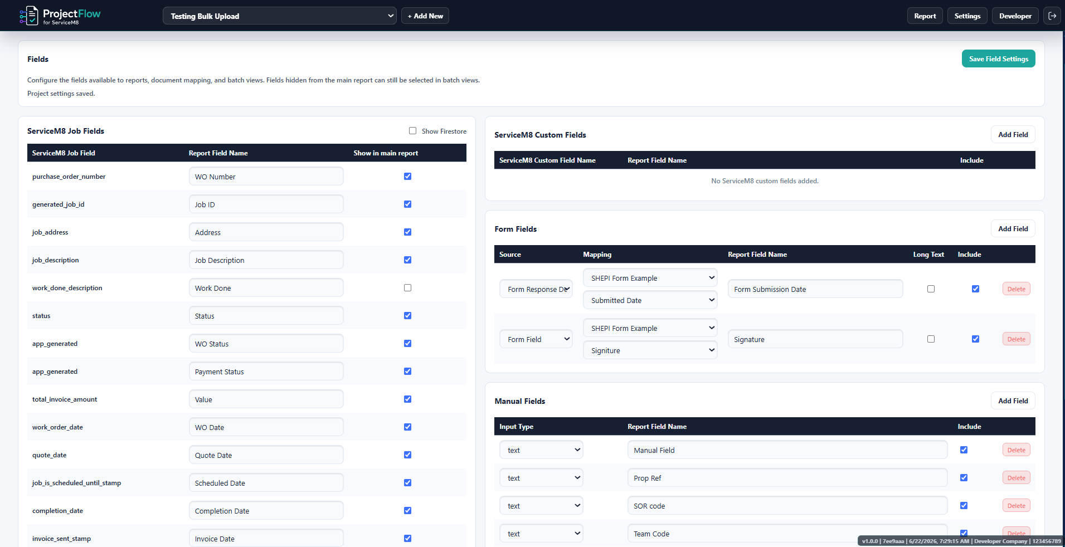Screen dimensions: 1065x547
Task: Click the 'No ServiceM8 custom fields added.' text
Action: (765, 181)
